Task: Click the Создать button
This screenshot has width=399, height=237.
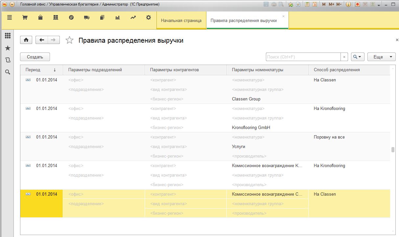Action: pyautogui.click(x=35, y=57)
